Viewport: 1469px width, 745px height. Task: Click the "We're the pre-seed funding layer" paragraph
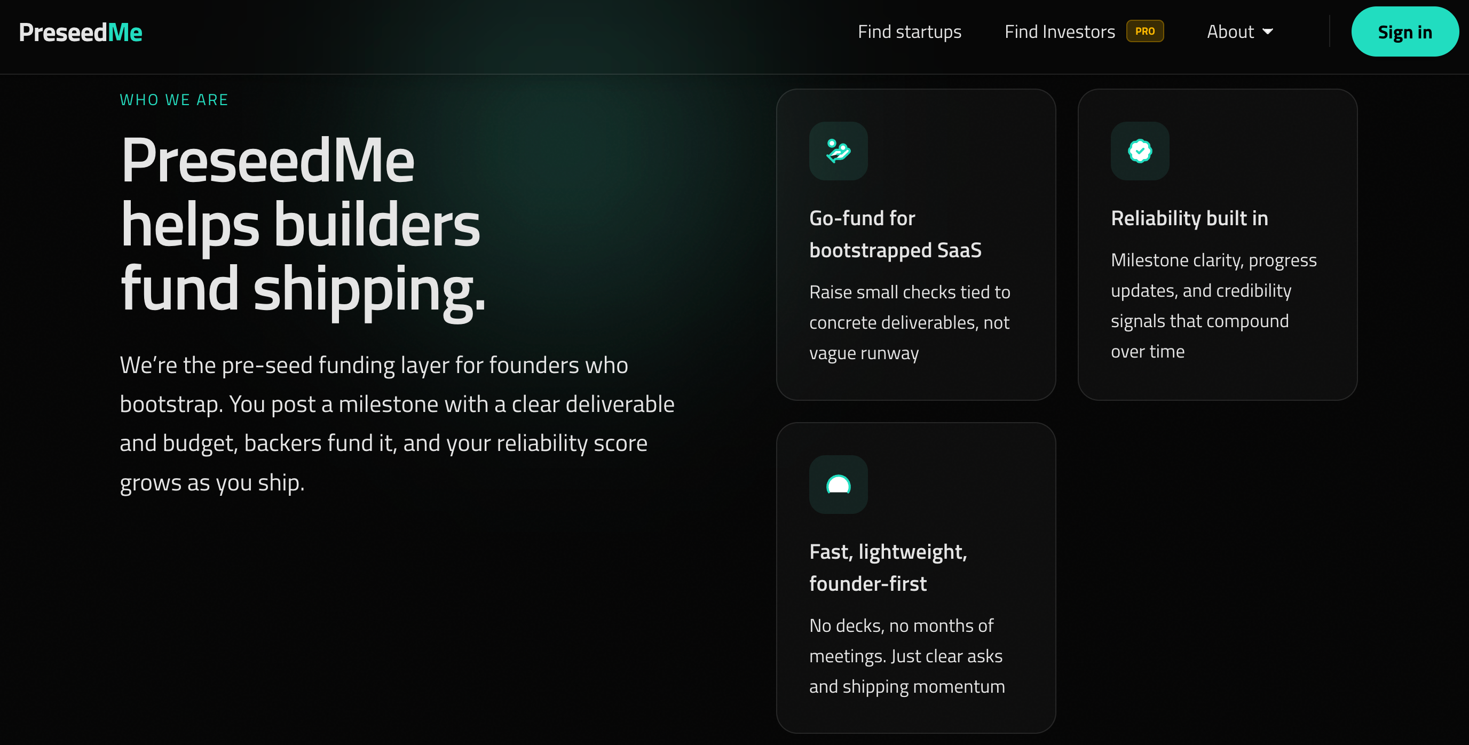[x=397, y=424]
